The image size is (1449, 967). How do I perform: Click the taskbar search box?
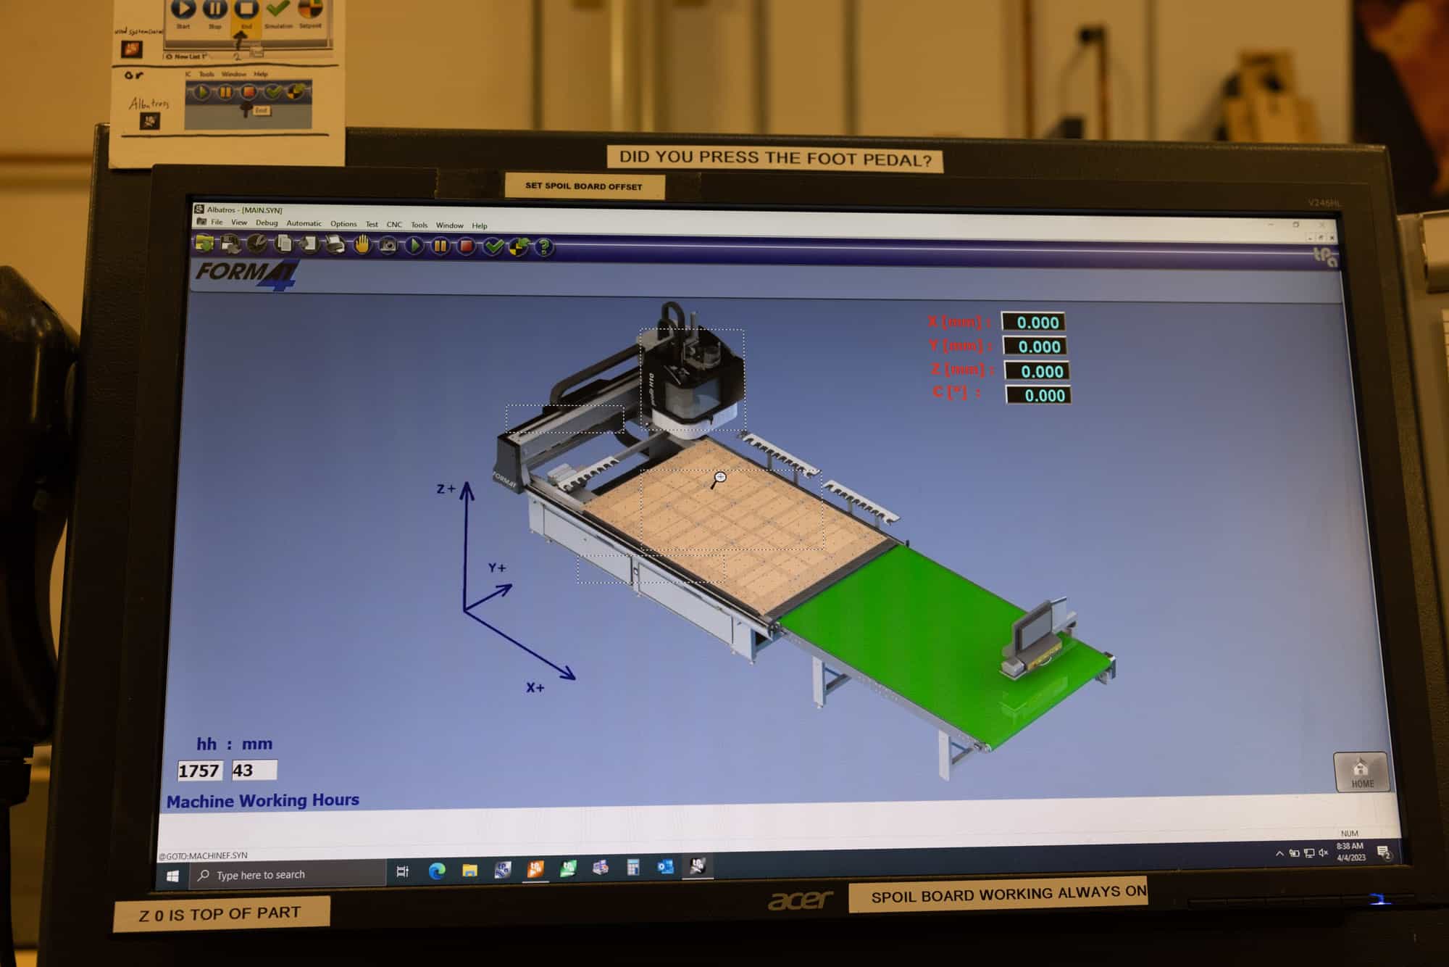point(288,875)
